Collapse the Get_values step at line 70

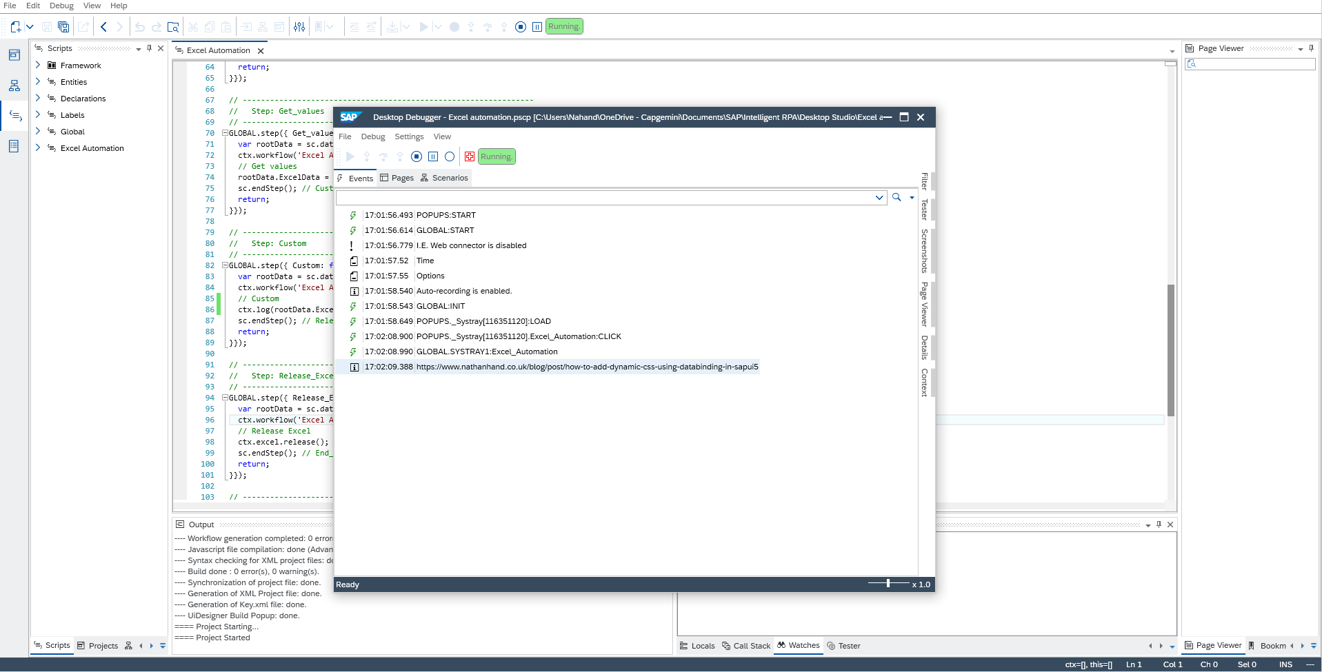pyautogui.click(x=225, y=133)
